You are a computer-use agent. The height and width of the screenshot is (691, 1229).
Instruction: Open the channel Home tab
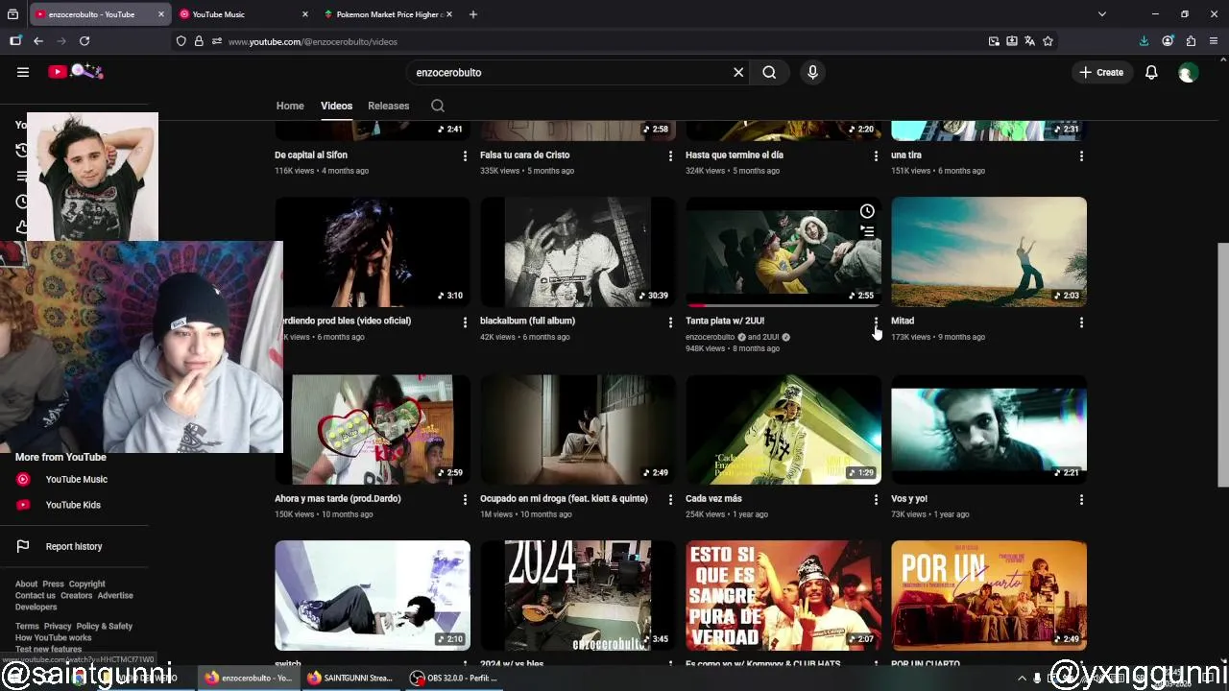point(290,106)
